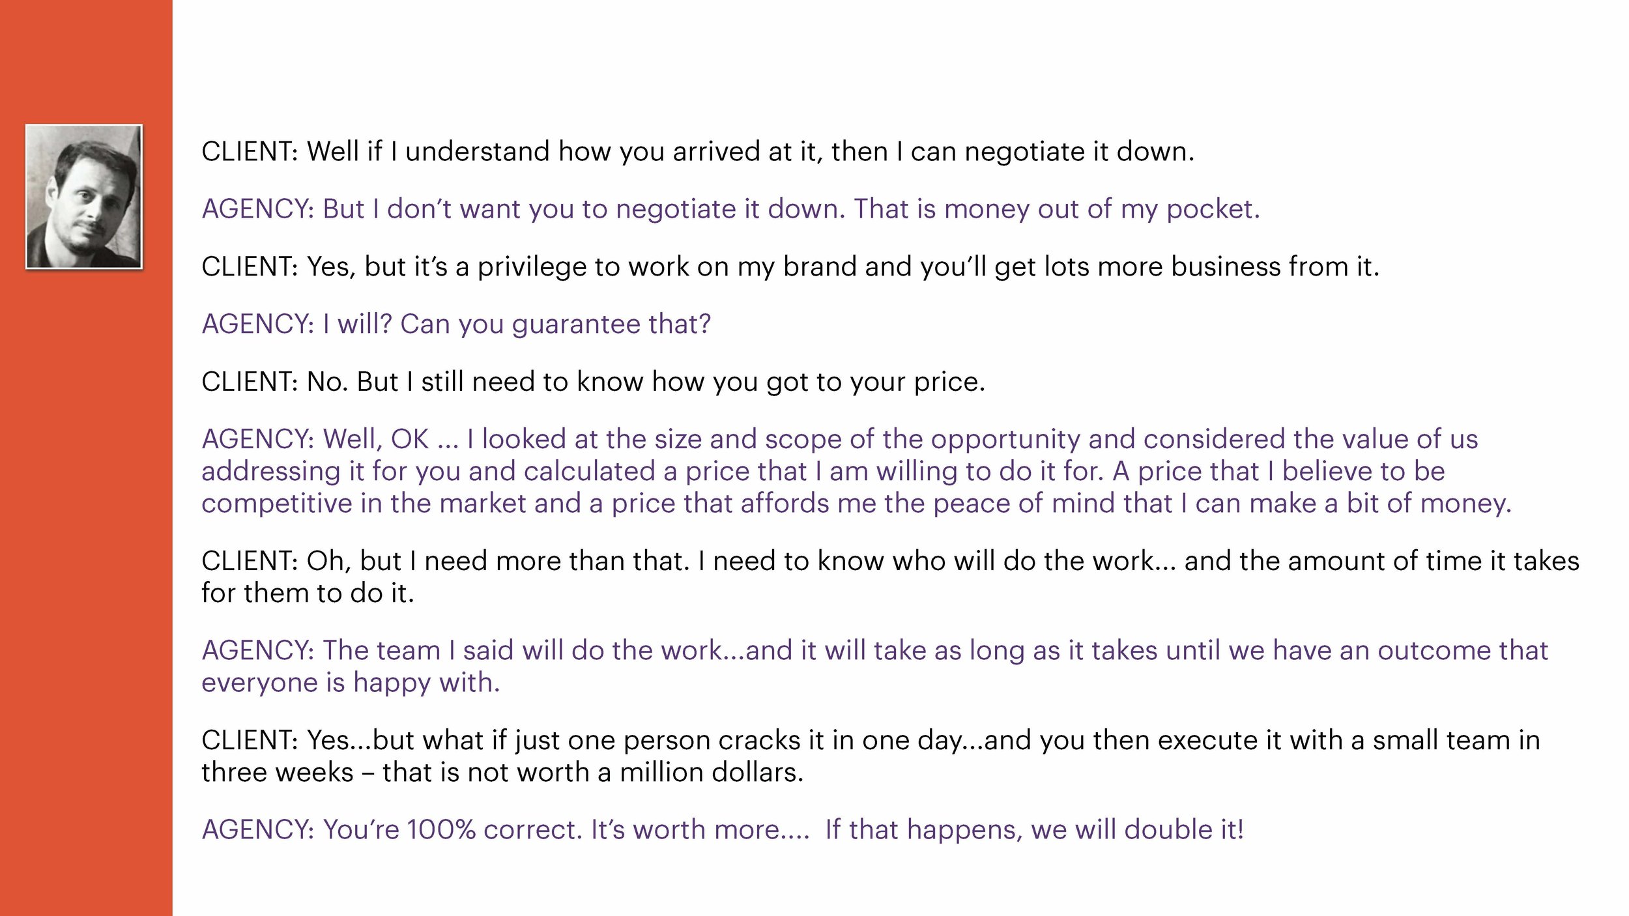Click the first 'CLIENT:' speaker label
The height and width of the screenshot is (916, 1629).
(x=250, y=152)
